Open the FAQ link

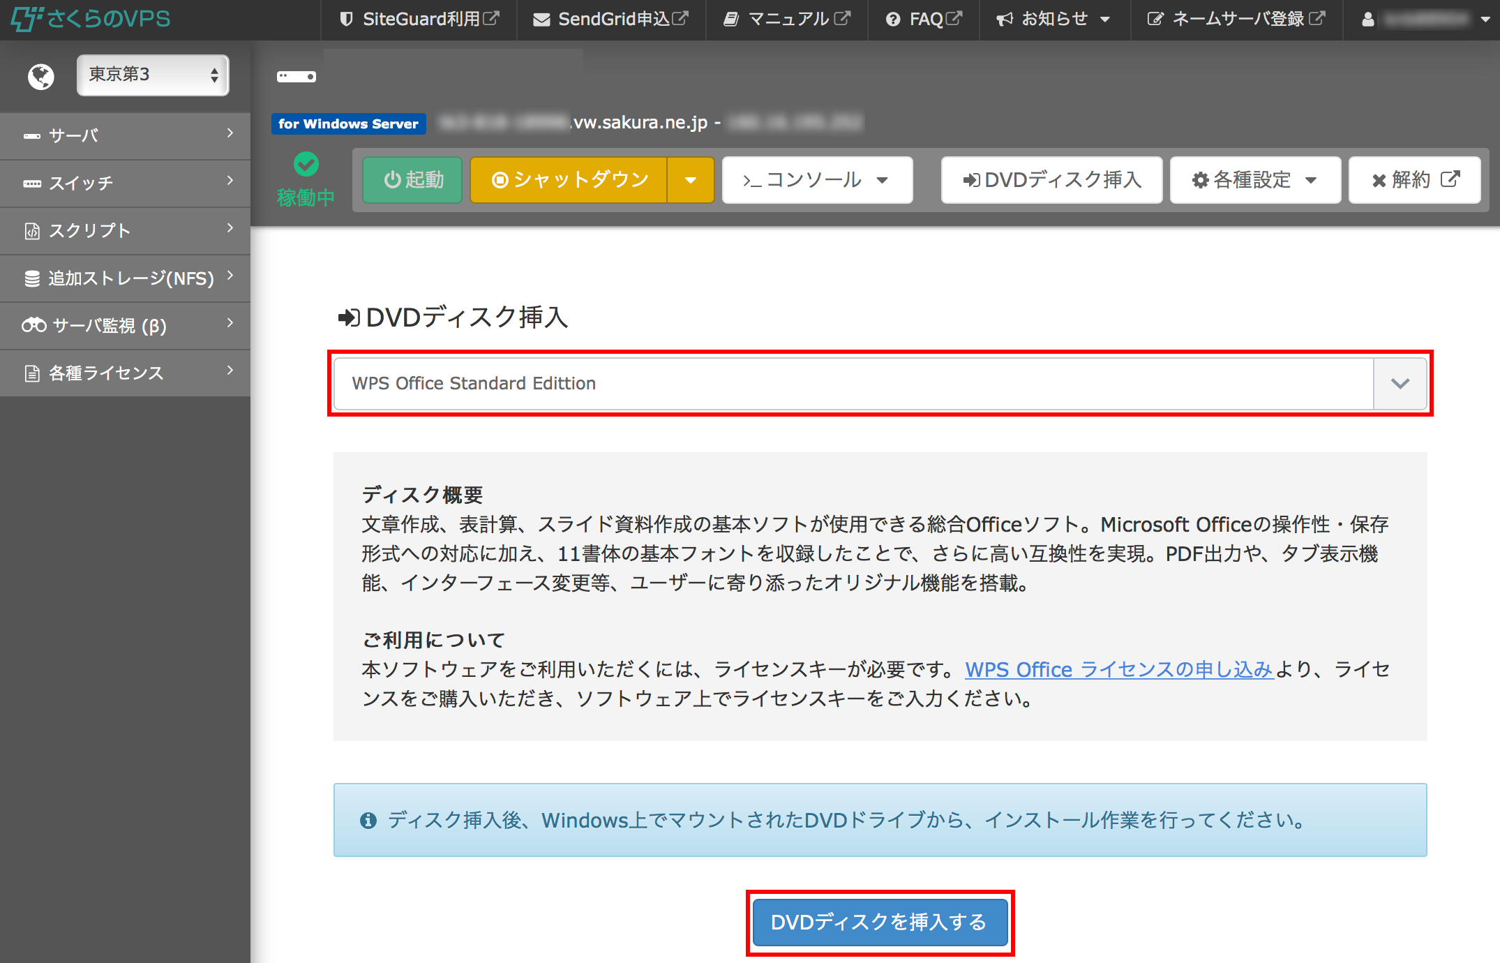click(924, 19)
